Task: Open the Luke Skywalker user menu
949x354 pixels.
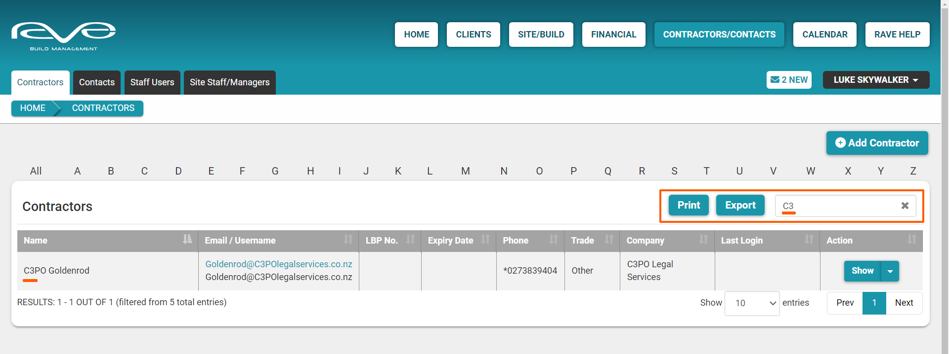Action: click(876, 80)
